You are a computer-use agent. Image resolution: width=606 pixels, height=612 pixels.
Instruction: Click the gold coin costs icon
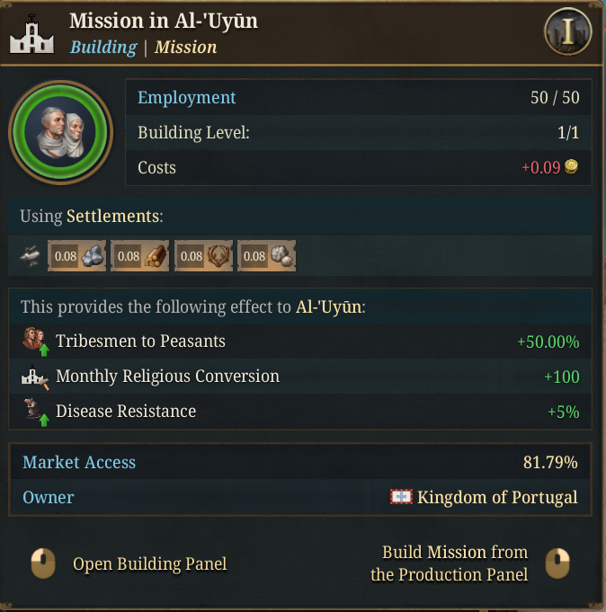pyautogui.click(x=571, y=166)
